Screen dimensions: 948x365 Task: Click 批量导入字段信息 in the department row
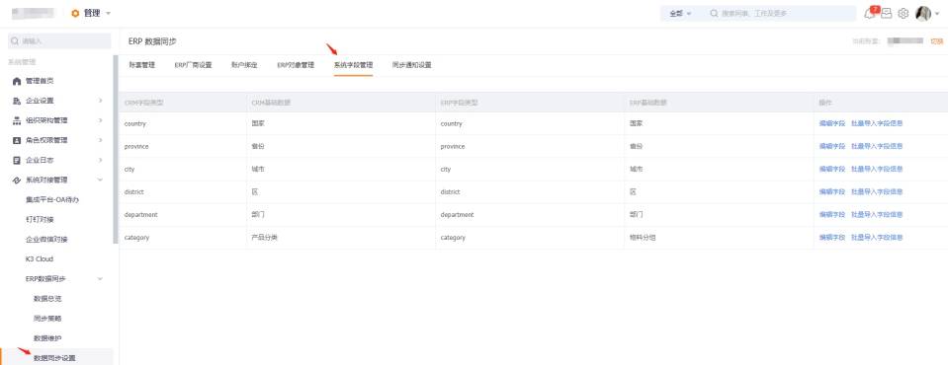coord(877,215)
